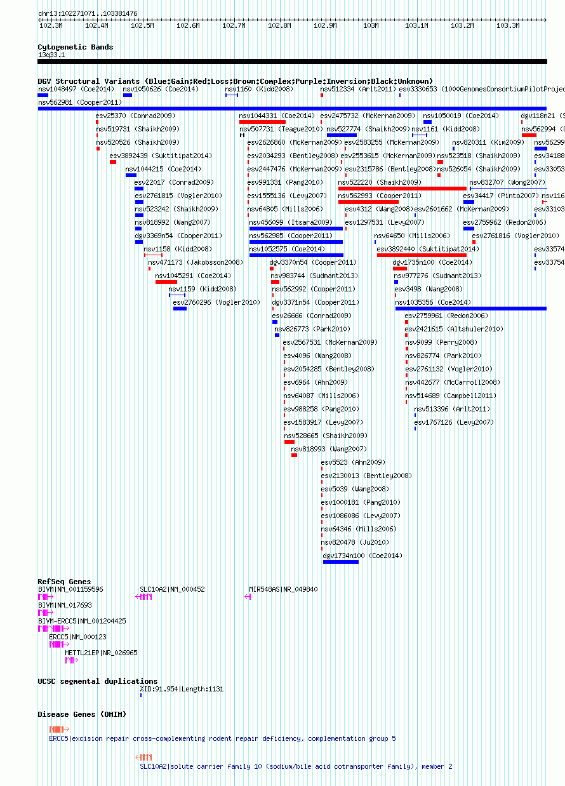The height and width of the screenshot is (786, 565).
Task: Click variant nsv562985 (Cooper2011)
Action: (296, 242)
